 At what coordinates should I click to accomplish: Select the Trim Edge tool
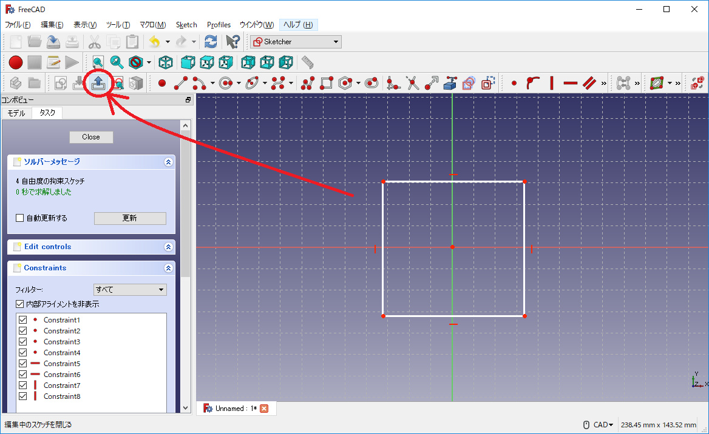click(x=412, y=83)
